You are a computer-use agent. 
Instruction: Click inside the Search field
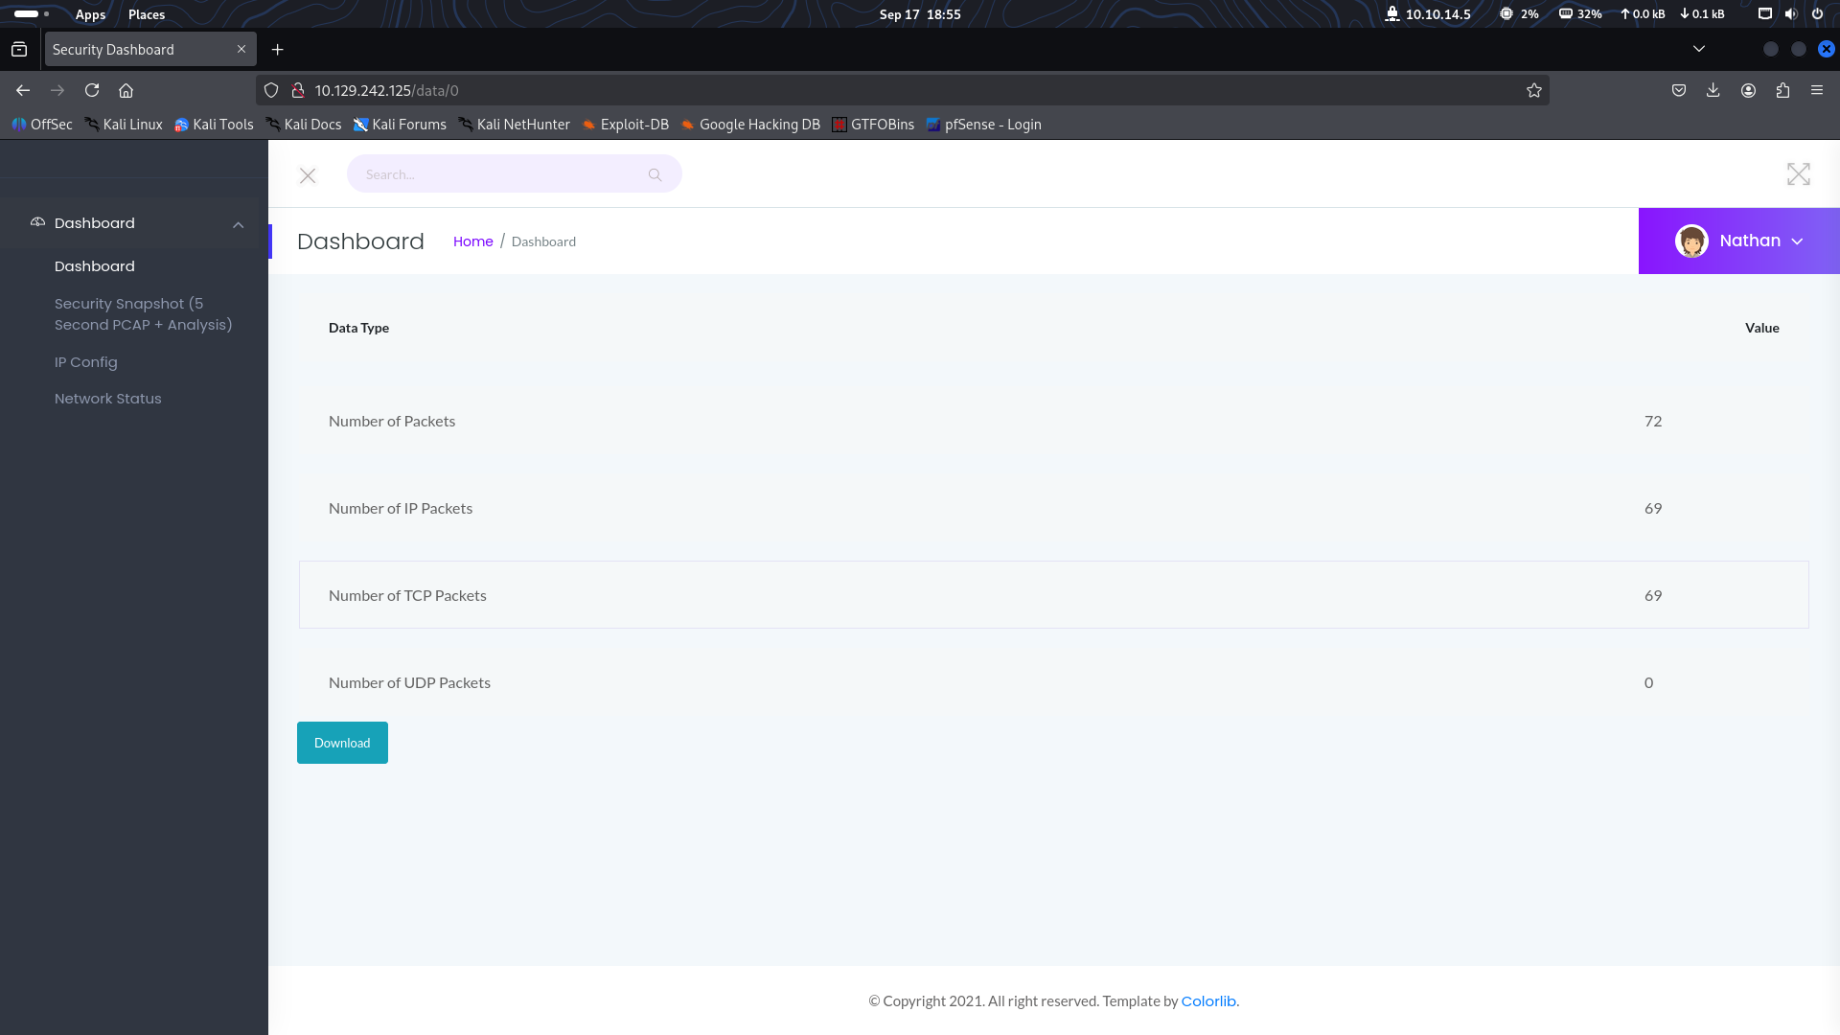pos(489,173)
